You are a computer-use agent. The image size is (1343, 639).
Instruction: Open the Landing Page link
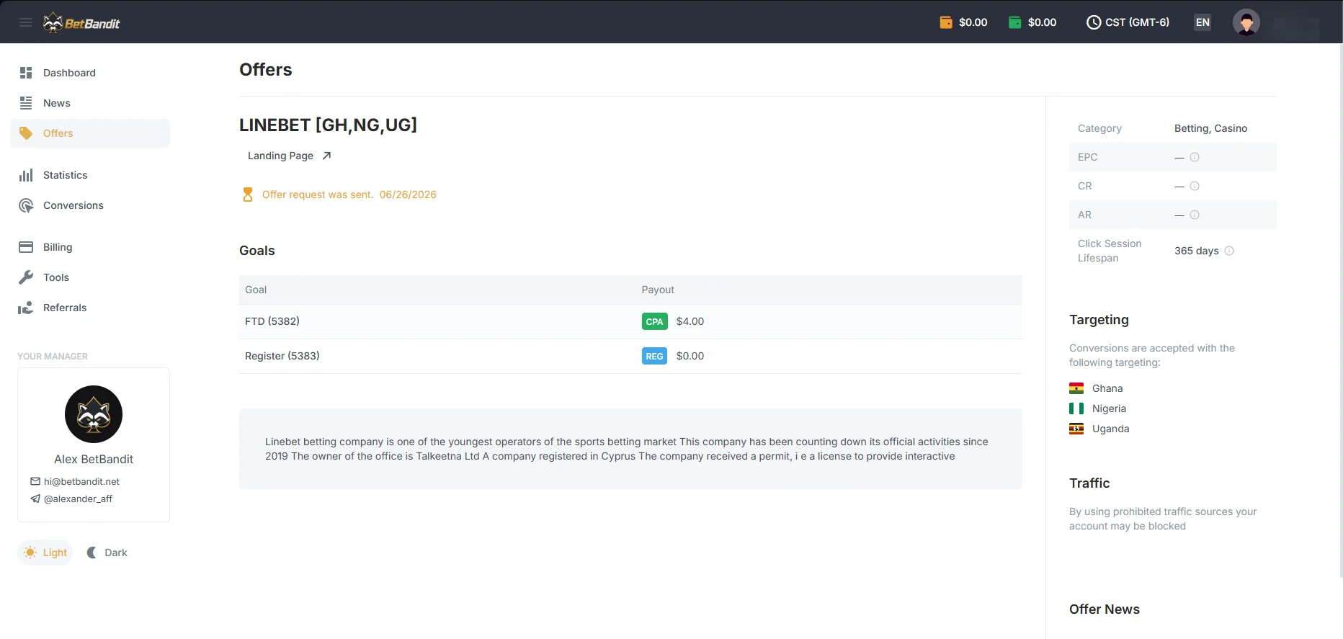289,156
